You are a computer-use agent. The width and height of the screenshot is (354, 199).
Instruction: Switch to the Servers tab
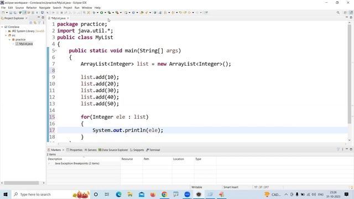(x=90, y=150)
